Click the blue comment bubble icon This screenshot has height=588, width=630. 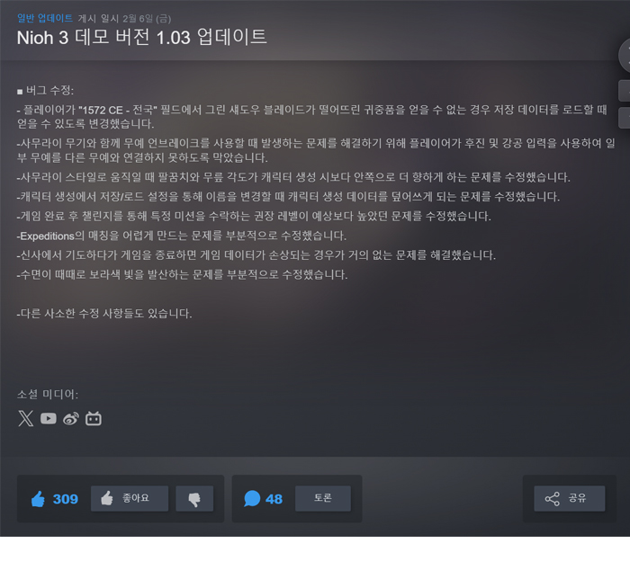tap(252, 498)
